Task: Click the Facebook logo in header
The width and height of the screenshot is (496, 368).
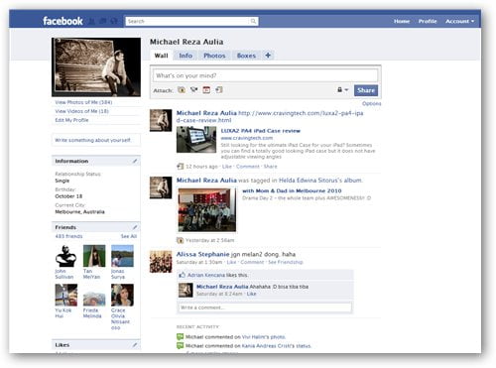Action: tap(62, 21)
